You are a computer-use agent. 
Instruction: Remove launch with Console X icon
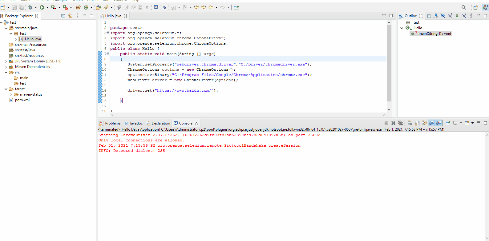tap(393, 123)
